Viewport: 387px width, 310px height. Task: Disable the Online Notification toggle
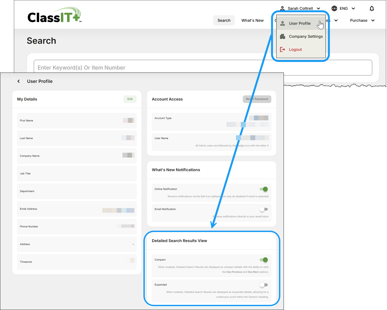264,189
